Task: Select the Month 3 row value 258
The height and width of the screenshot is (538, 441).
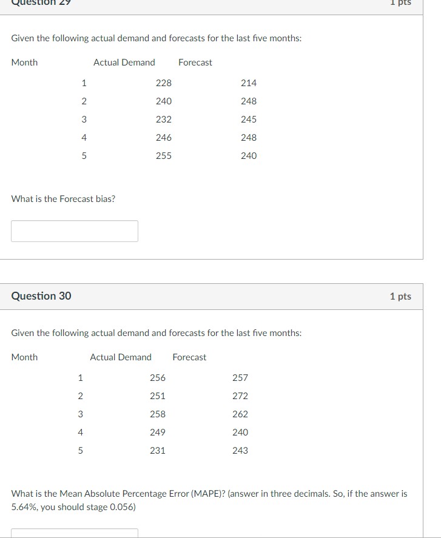Action: click(157, 414)
